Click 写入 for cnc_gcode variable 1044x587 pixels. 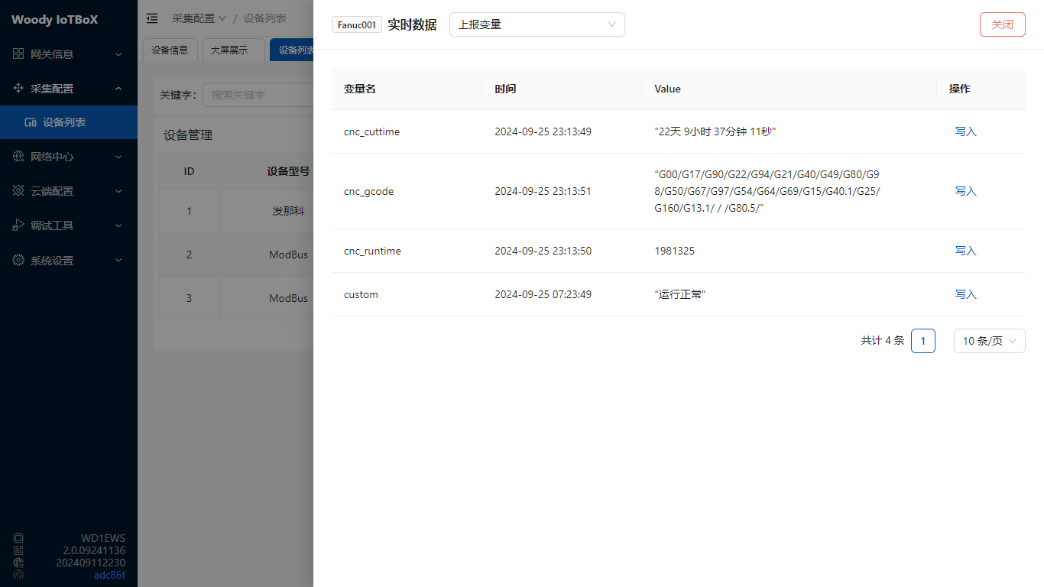[965, 191]
